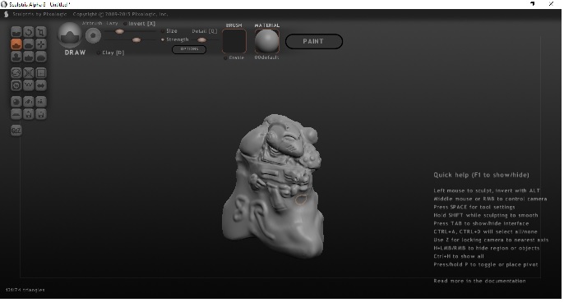564x307 pixels.
Task: Select the Crease brush tool
Action: coord(16,32)
